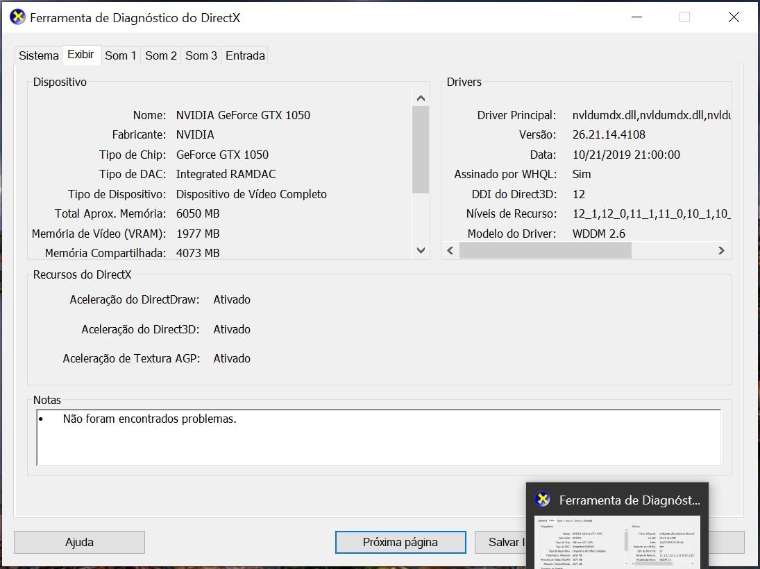This screenshot has height=569, width=760.
Task: Click the Drivers horizontal scrollbar thumb
Action: coord(546,250)
